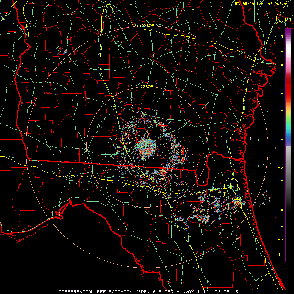
Task: Click the "2" value on the color scale
Action: click(x=282, y=109)
